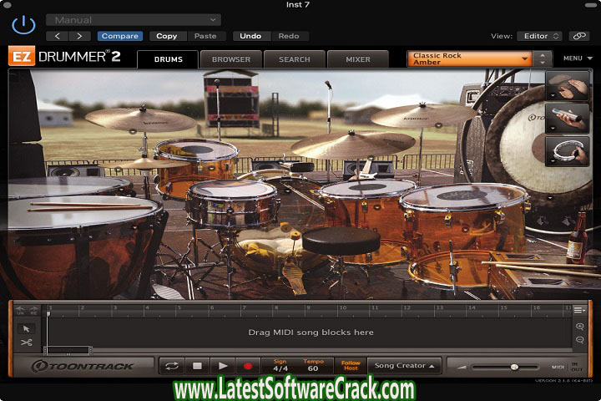Select the arrow pointer tool

[x=26, y=329]
